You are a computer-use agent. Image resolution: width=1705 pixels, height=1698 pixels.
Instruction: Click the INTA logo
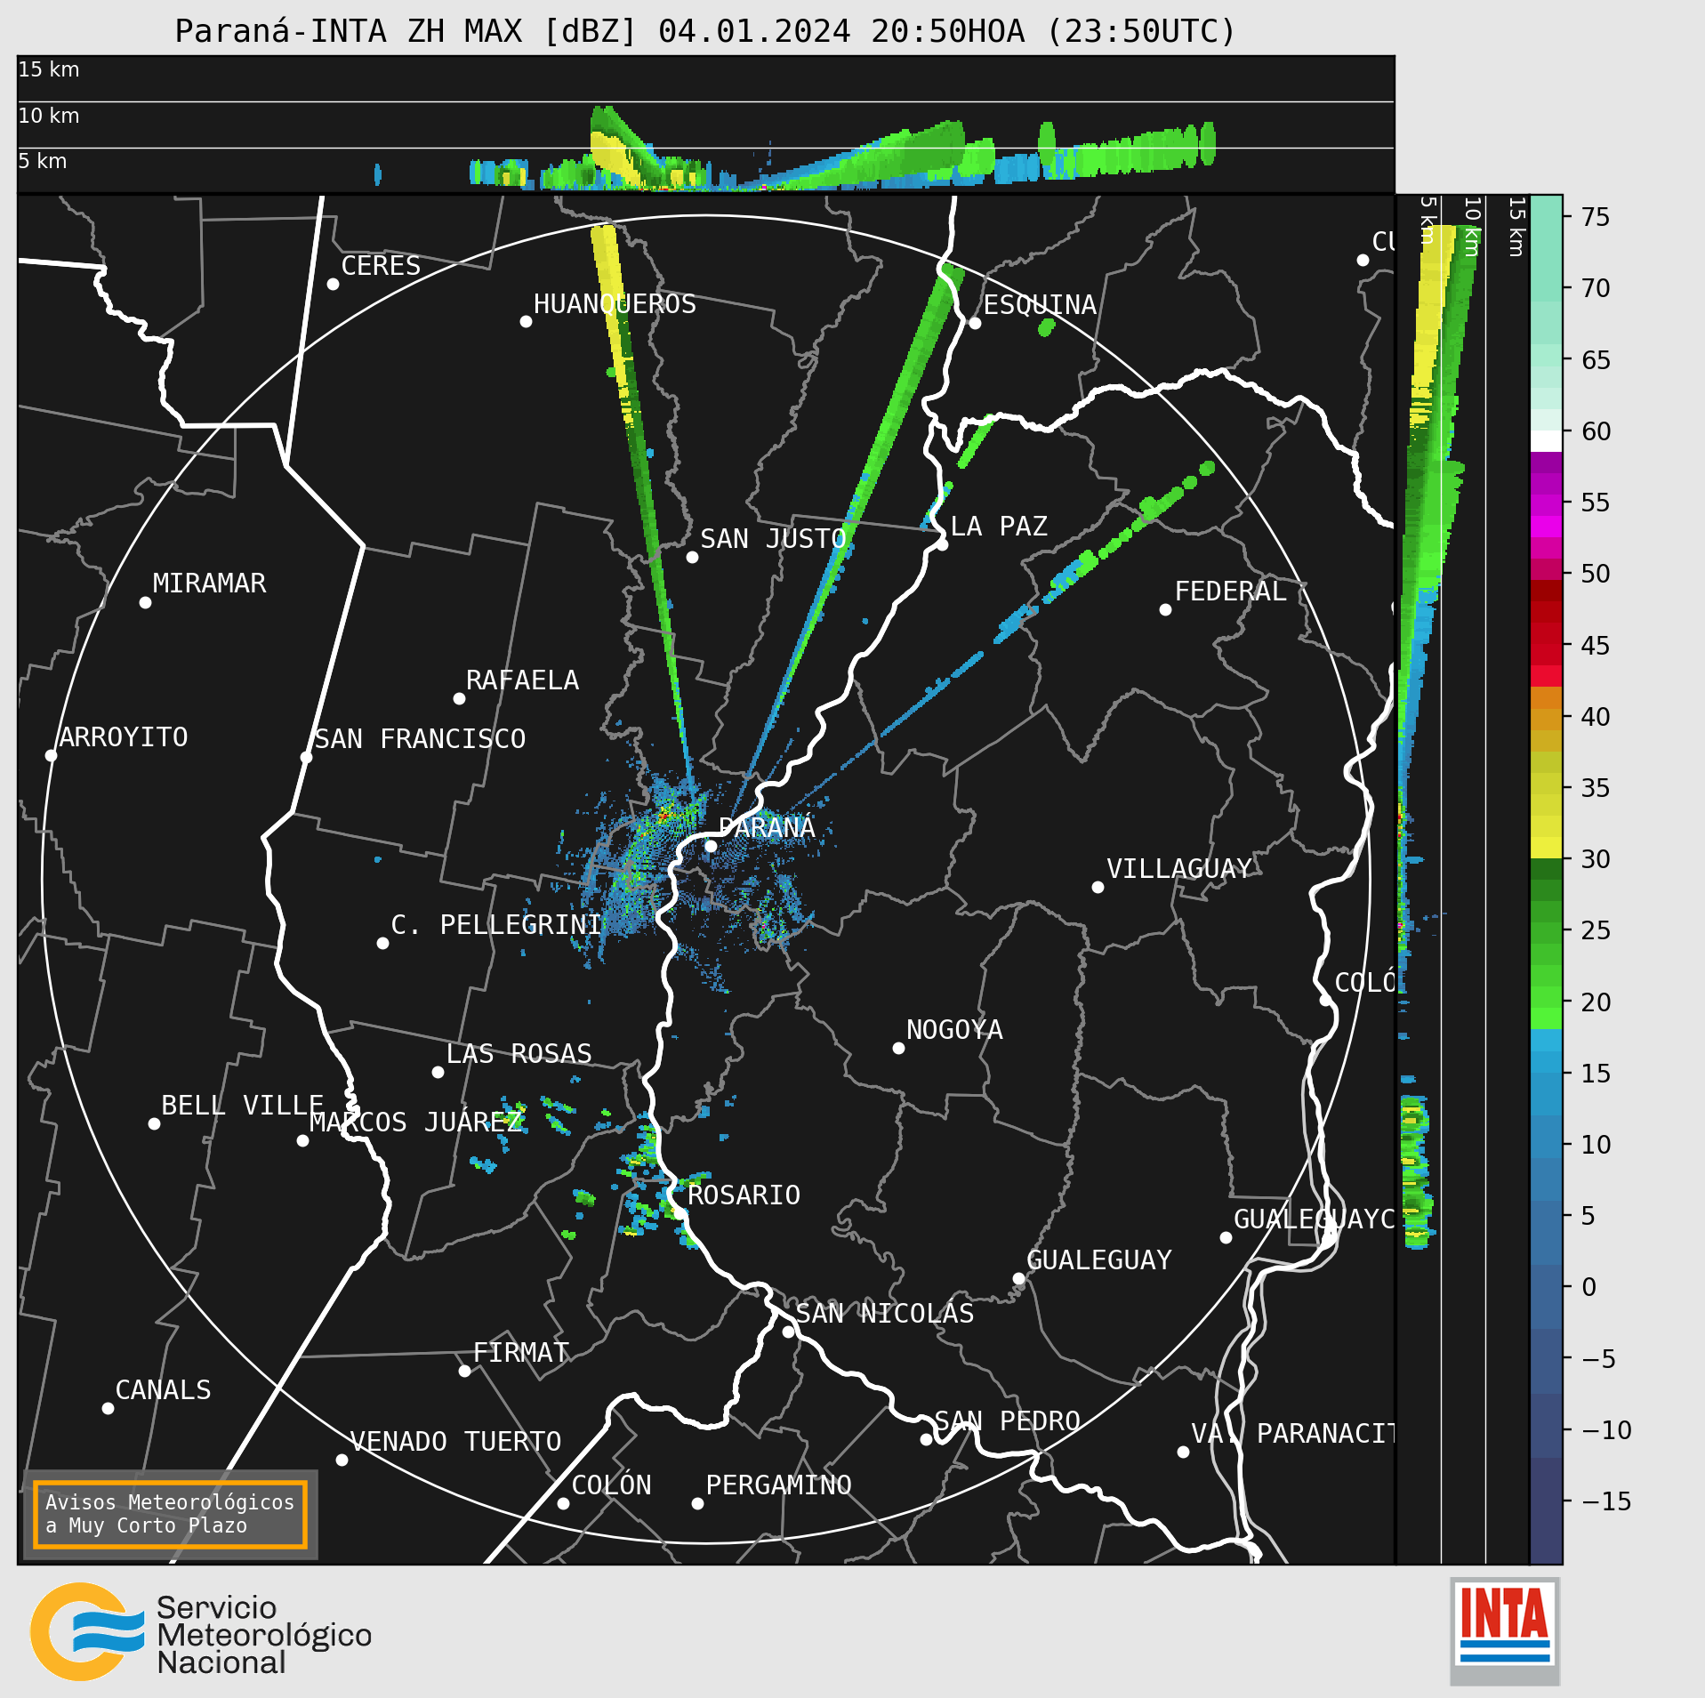point(1505,1631)
